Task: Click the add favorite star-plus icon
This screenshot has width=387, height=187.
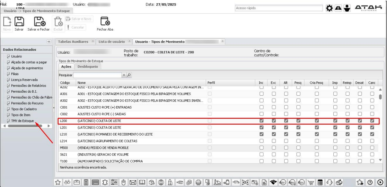Action: pyautogui.click(x=360, y=182)
